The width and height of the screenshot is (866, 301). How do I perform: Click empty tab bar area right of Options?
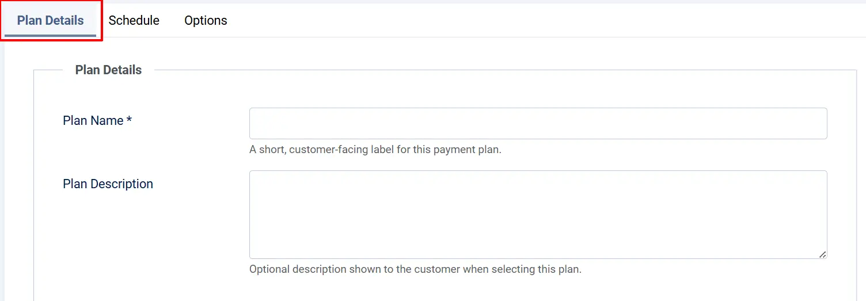547,20
